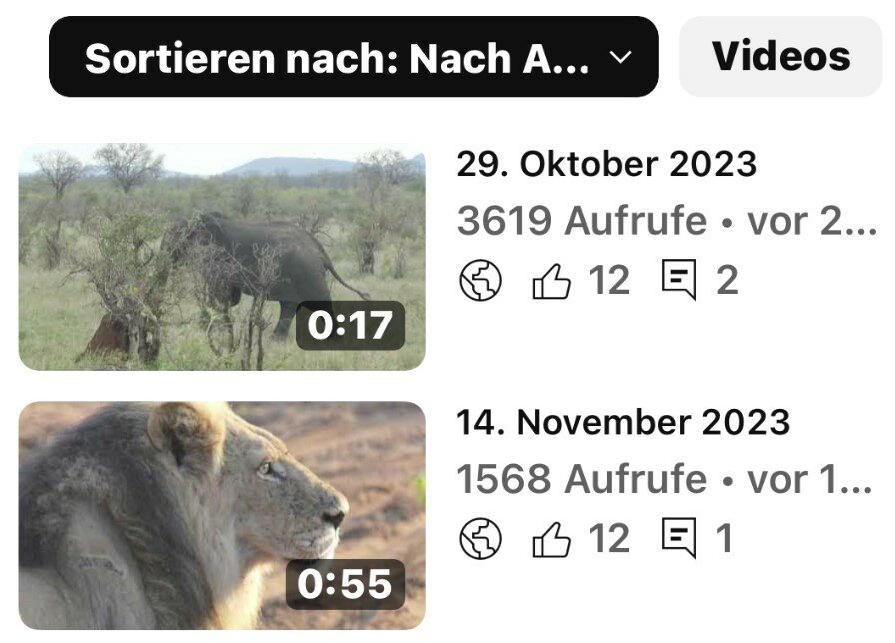The height and width of the screenshot is (643, 895).
Task: Open the video titled 29. Oktober 2023
Action: pyautogui.click(x=606, y=165)
